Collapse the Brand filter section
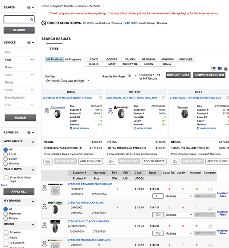The width and height of the screenshot is (229, 248). [x=33, y=225]
